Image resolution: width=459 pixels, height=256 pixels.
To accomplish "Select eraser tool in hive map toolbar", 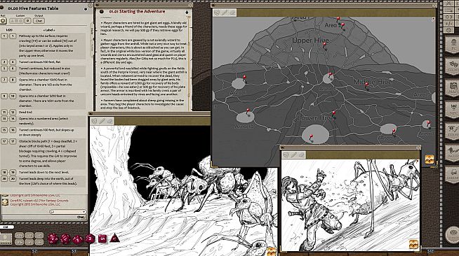I will click(x=232, y=13).
